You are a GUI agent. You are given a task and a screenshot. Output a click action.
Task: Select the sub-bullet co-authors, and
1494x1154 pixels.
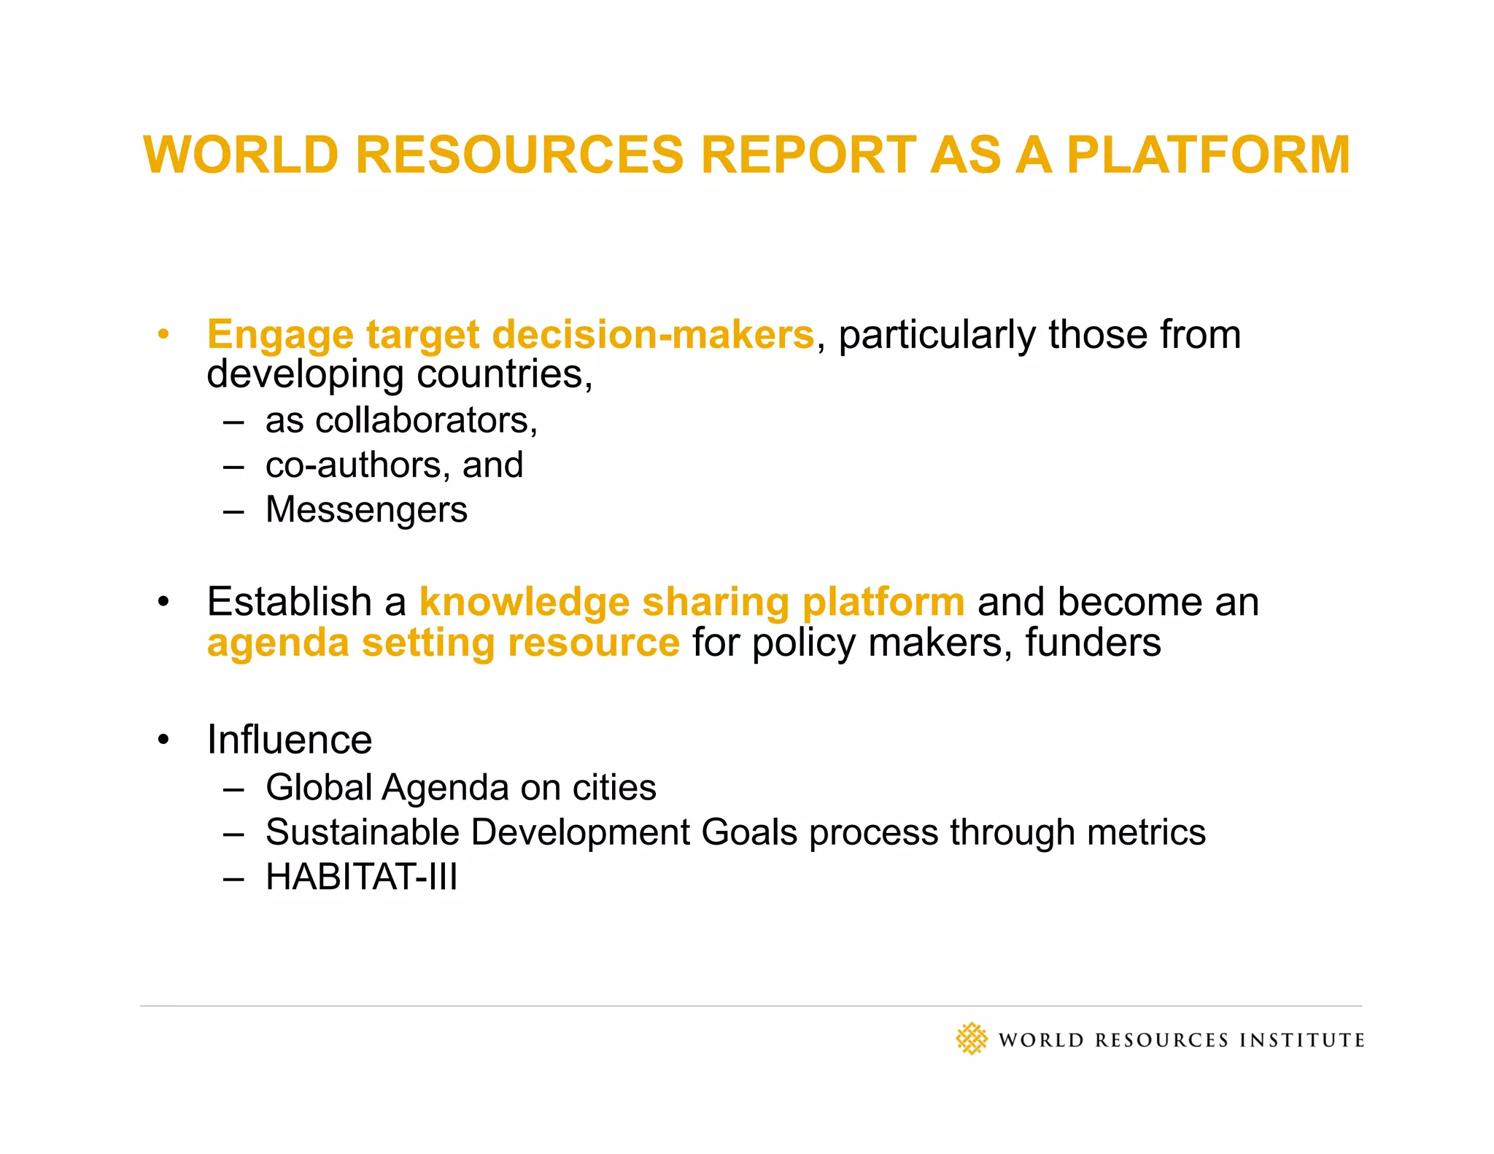coord(394,465)
